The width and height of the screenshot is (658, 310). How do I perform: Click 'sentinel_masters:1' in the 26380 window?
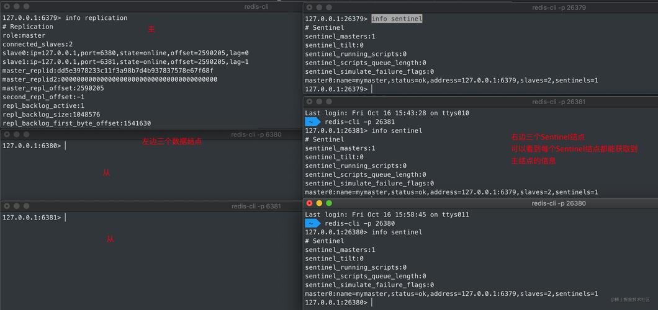click(x=340, y=250)
